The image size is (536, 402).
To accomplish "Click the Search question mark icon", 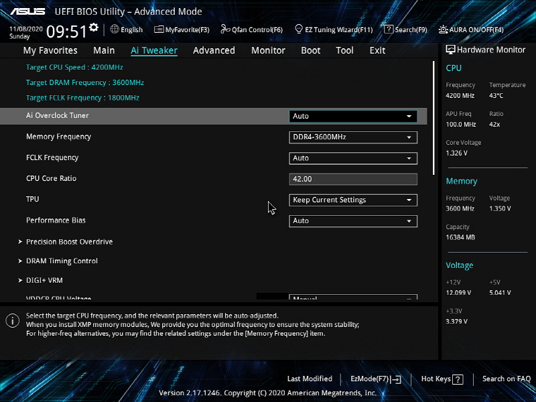I will (389, 29).
